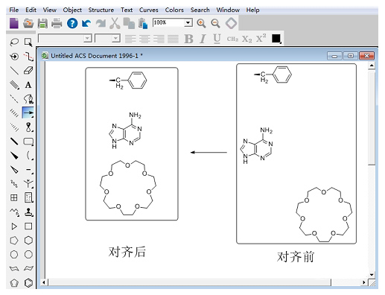Viewport: 385px width, 295px height.
Task: Align text left
Action: pos(130,39)
